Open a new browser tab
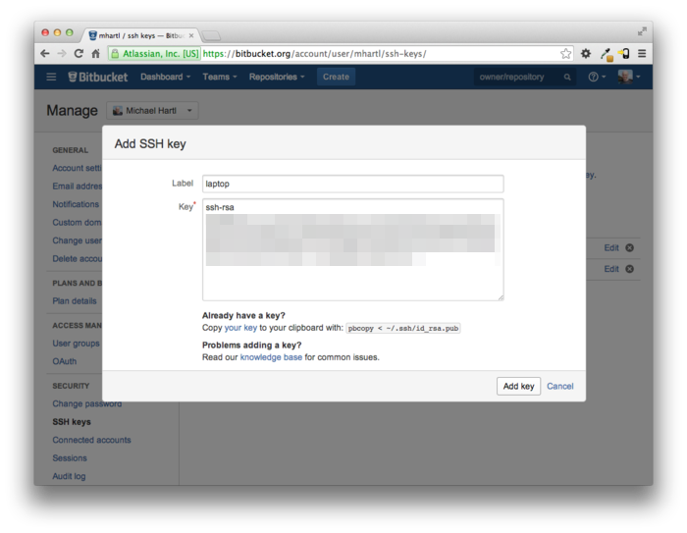Screen dimensions: 687x533 tap(212, 35)
